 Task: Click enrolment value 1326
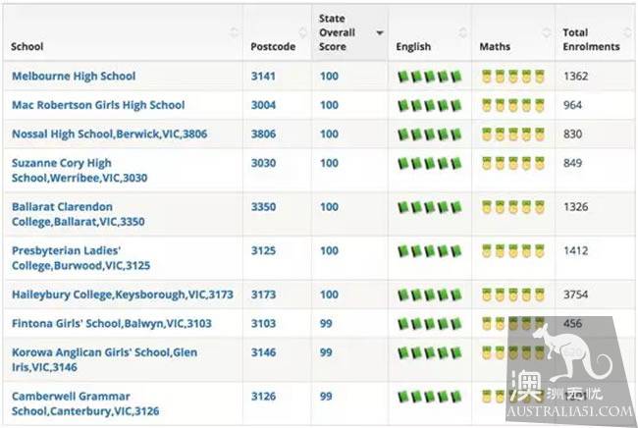click(576, 207)
